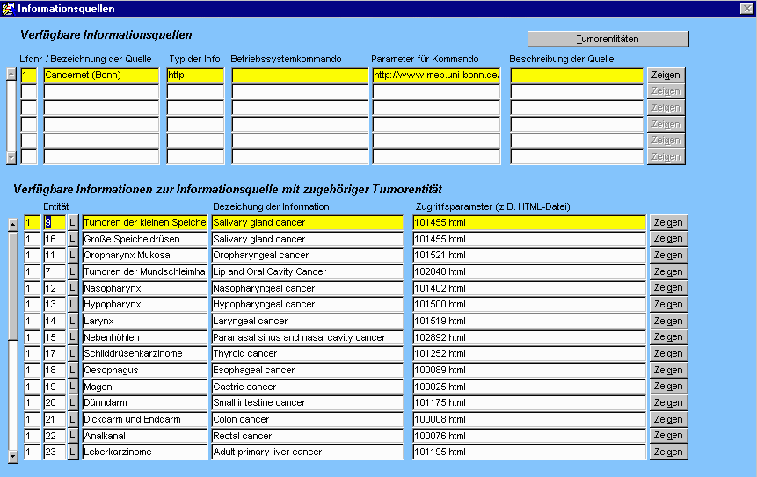Click the L lookup button for Leberkarzinome
Image resolution: width=757 pixels, height=477 pixels.
[73, 452]
